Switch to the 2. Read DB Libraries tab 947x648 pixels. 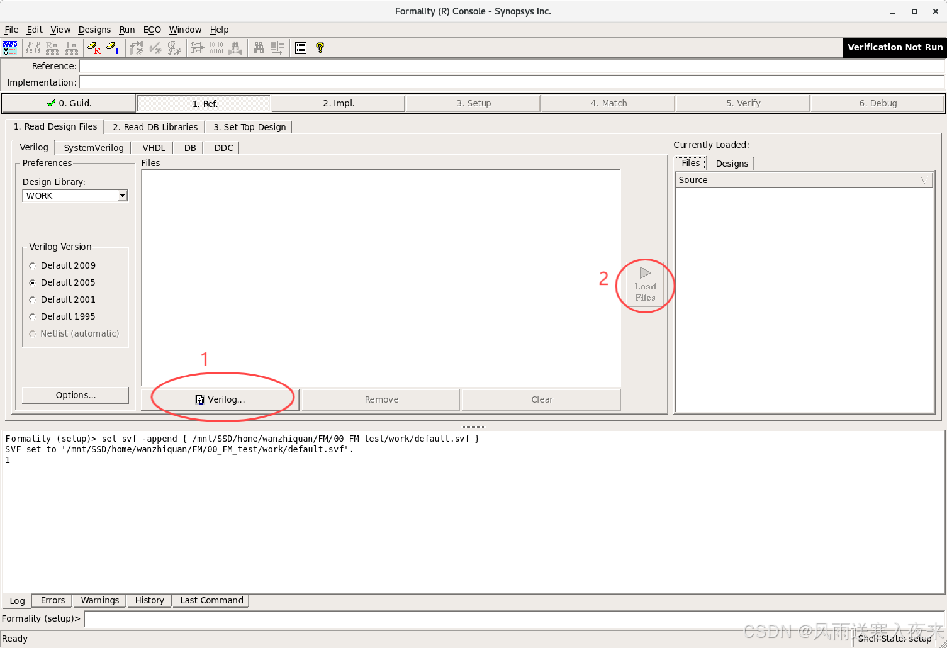(x=154, y=126)
